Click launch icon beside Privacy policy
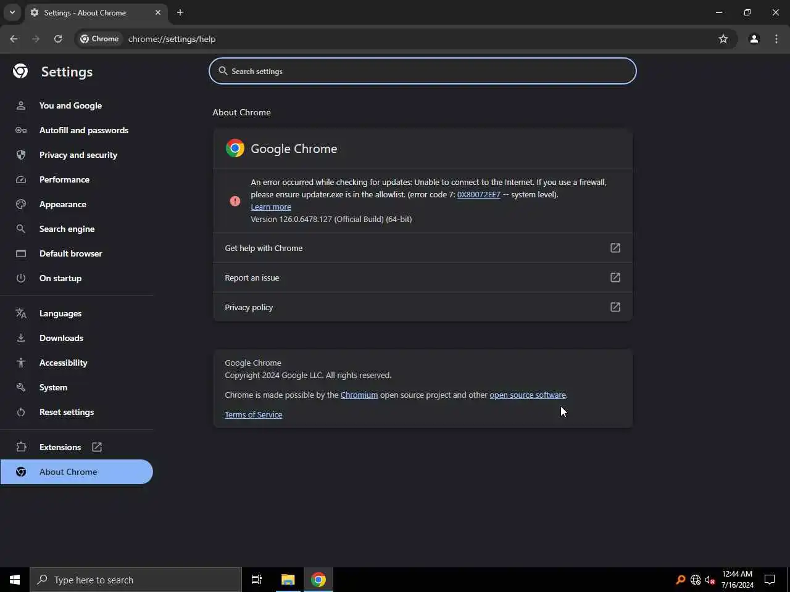Screen dimensions: 790x592 click(x=615, y=307)
